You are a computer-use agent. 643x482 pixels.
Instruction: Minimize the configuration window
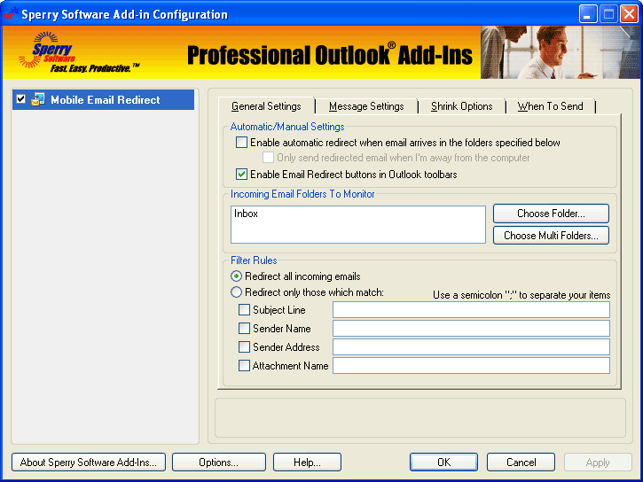point(588,14)
